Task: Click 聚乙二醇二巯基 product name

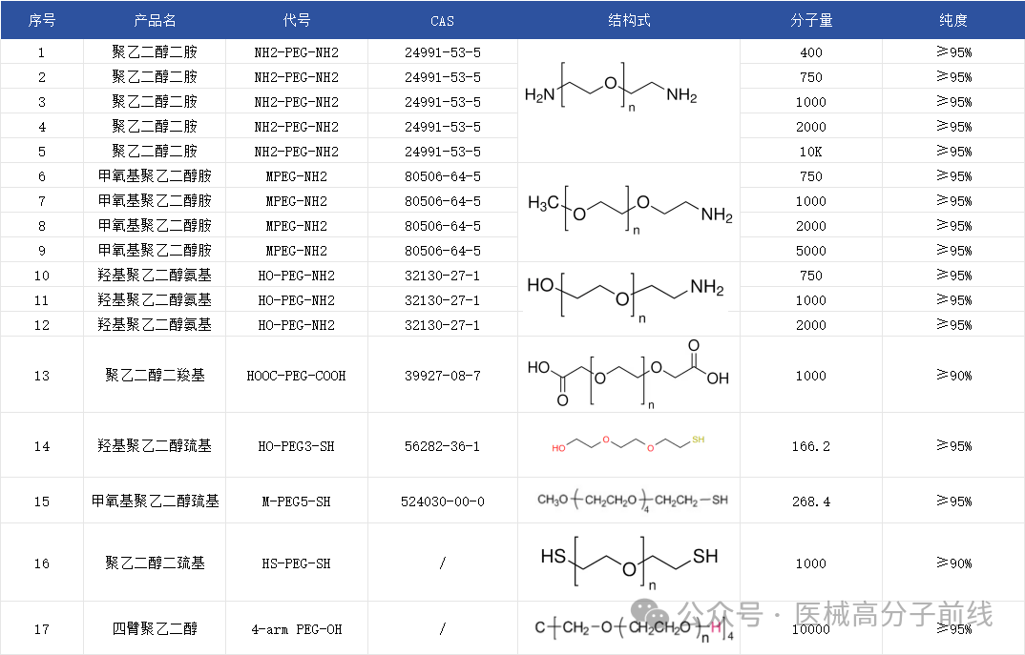Action: (155, 563)
